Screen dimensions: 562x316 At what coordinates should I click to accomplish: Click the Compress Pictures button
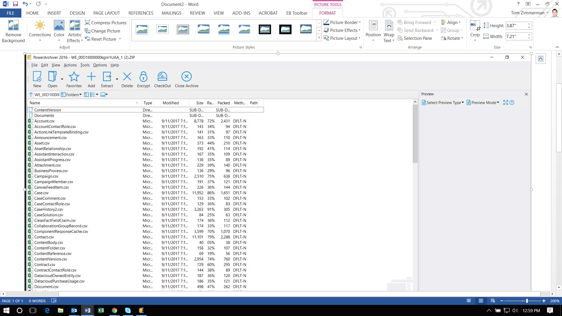pos(106,23)
